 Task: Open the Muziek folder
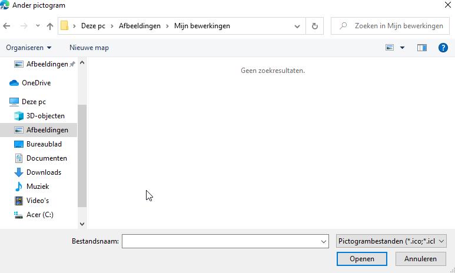pyautogui.click(x=31, y=187)
